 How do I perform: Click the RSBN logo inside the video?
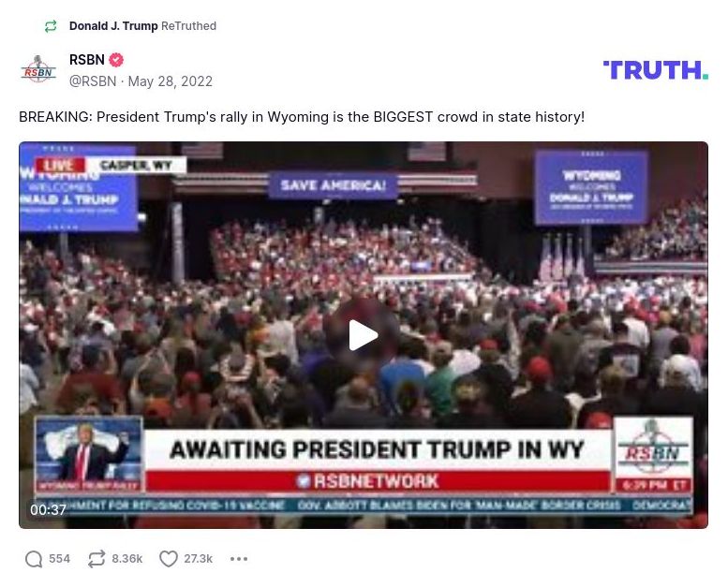[653, 448]
